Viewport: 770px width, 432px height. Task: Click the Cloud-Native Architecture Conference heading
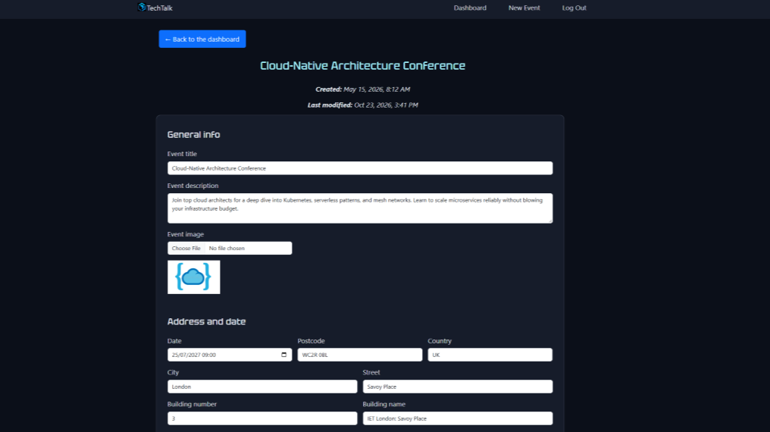pyautogui.click(x=362, y=65)
